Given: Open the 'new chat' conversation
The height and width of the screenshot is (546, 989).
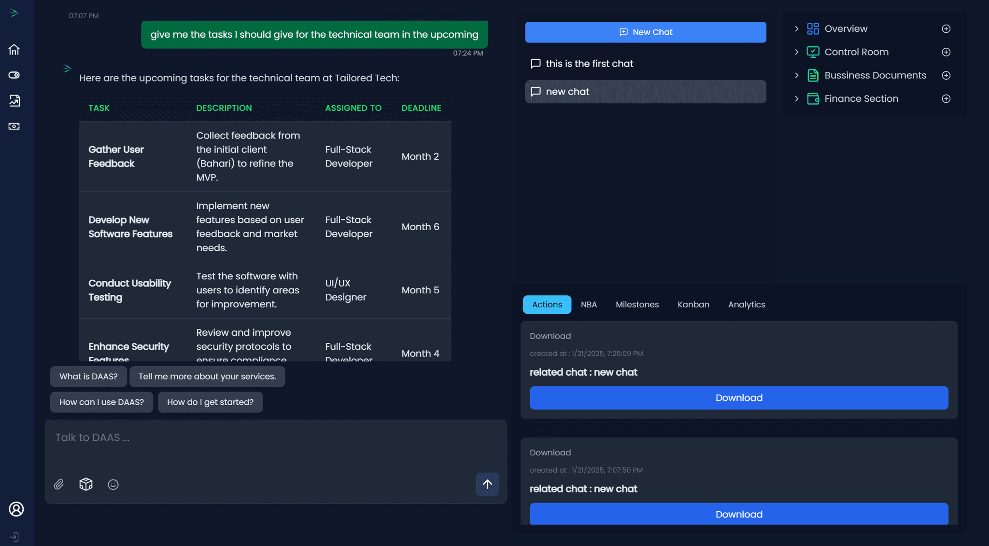Looking at the screenshot, I should [x=645, y=92].
